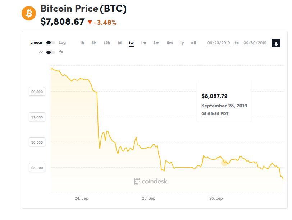Switch chart to 1m range
The width and height of the screenshot is (292, 220).
[x=143, y=43]
